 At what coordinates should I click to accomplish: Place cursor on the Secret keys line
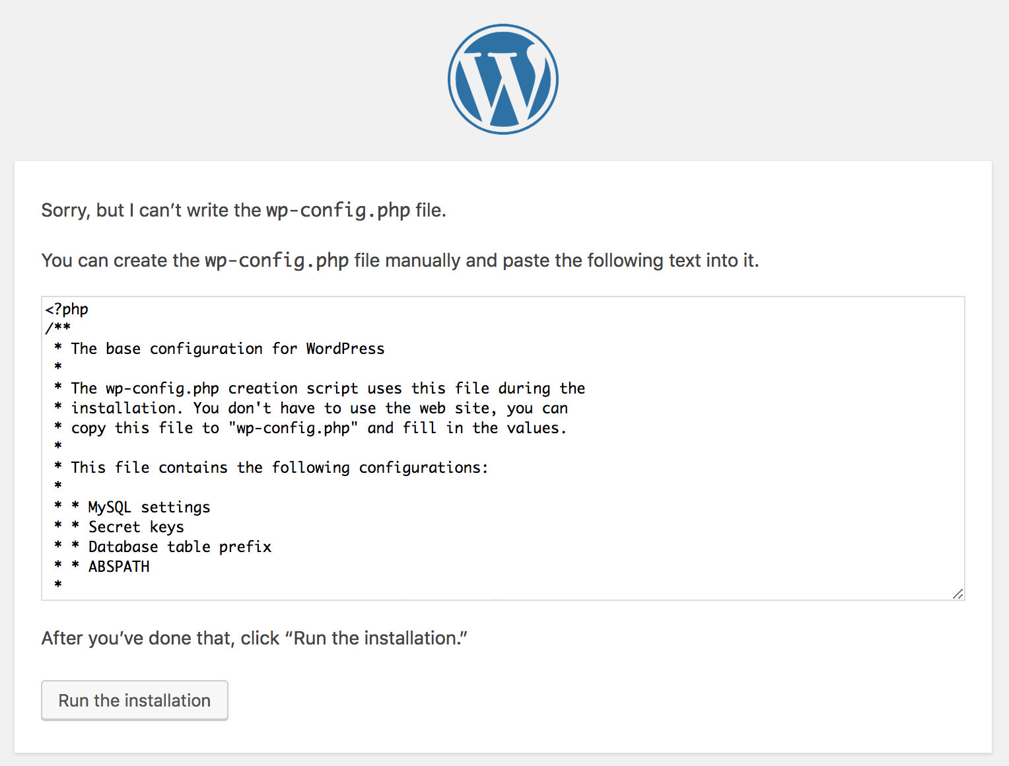pos(136,527)
